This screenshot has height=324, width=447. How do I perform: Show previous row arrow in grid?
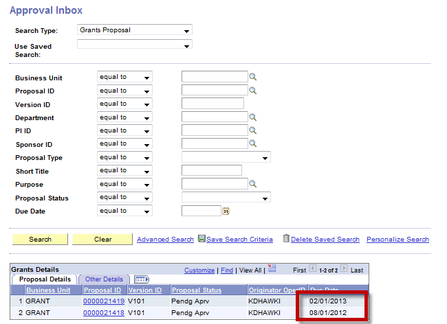click(313, 268)
